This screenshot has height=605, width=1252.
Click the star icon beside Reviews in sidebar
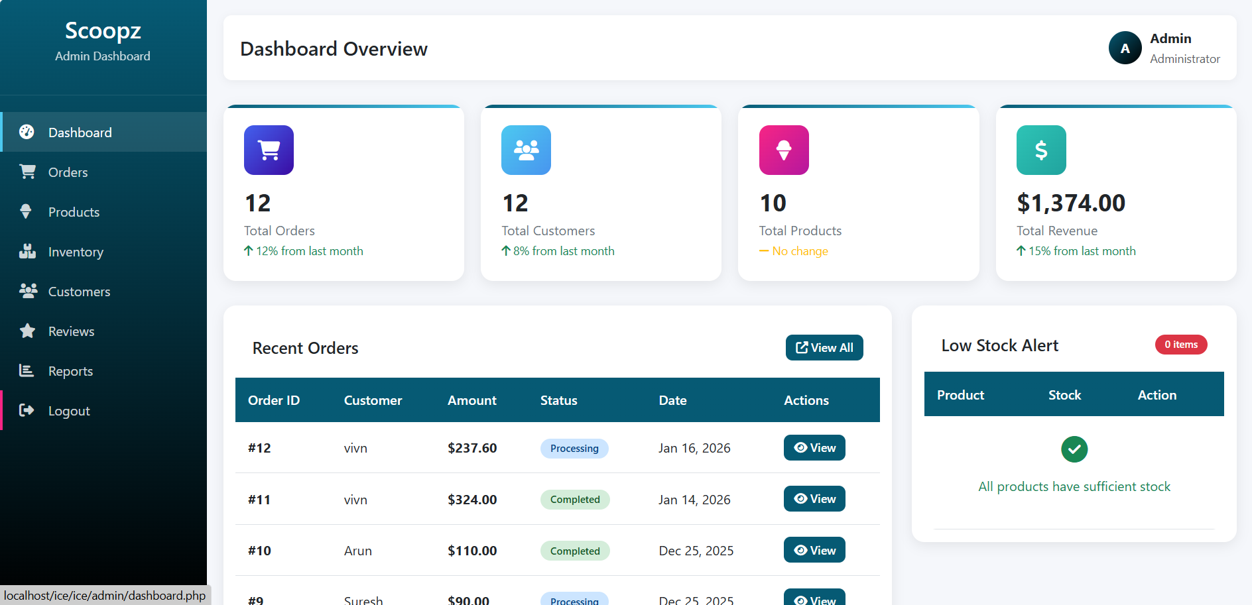[27, 331]
